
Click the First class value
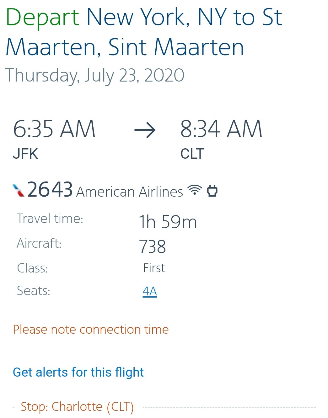click(x=154, y=268)
